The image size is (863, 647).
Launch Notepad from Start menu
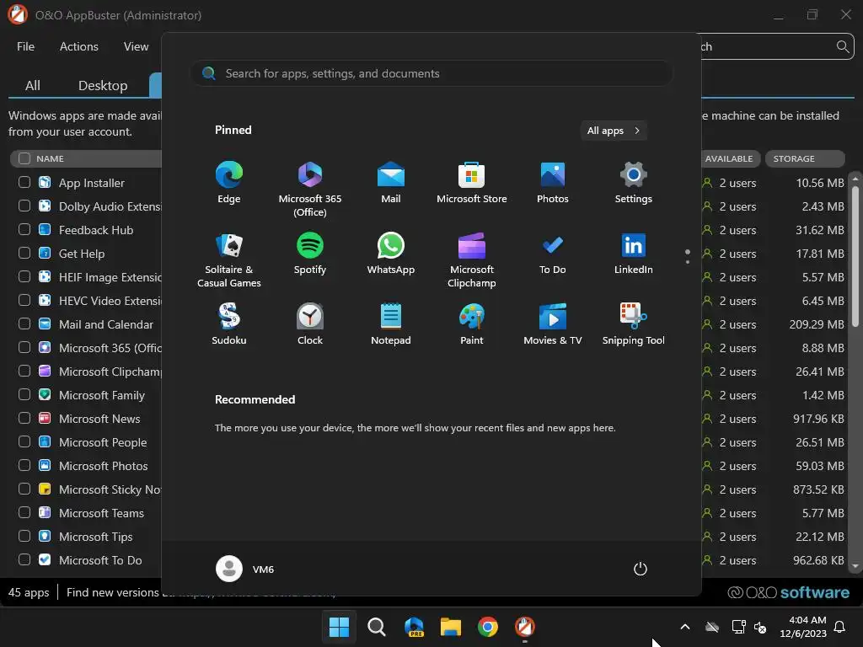(x=391, y=324)
